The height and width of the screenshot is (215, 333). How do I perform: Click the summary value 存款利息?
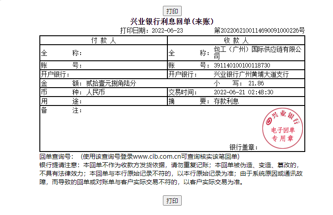tap(226, 101)
